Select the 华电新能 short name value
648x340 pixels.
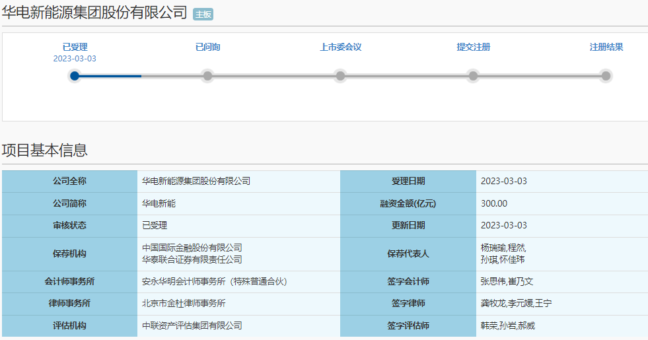tap(159, 203)
